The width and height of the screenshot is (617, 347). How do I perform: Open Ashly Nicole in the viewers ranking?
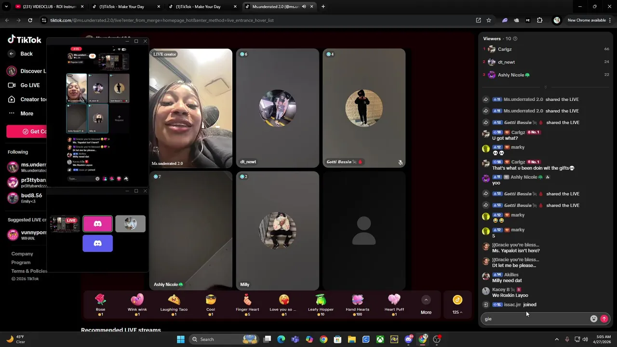[x=546, y=75]
